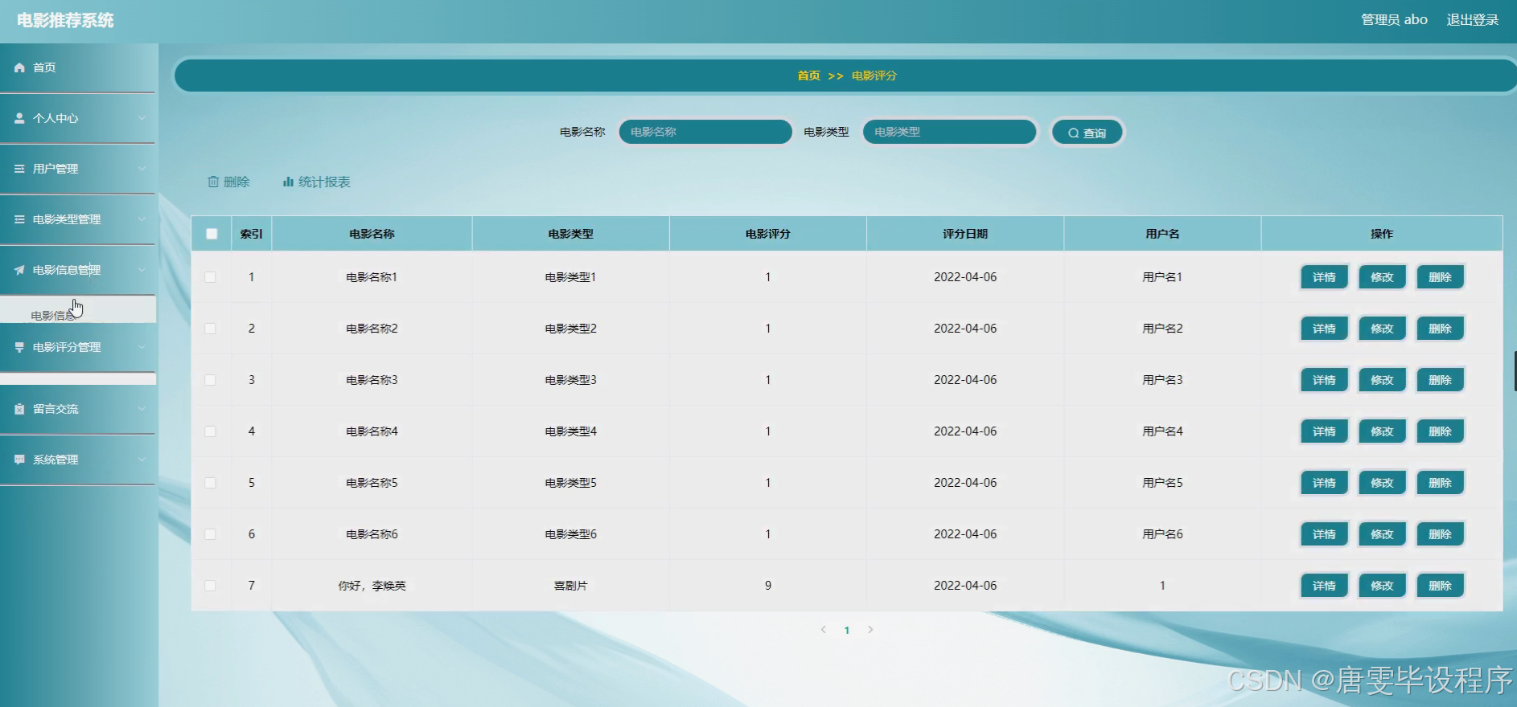Viewport: 1517px width, 707px height.
Task: Check the checkbox for row 电影名称2
Action: (x=211, y=329)
